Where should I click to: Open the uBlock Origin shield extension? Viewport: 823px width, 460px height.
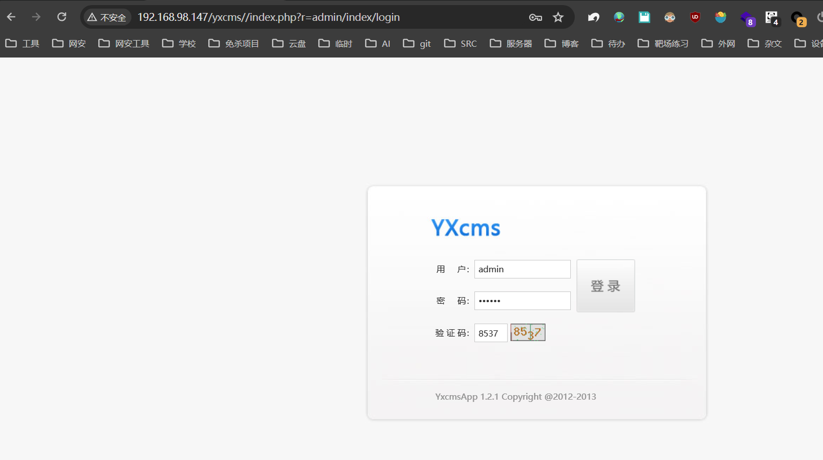pos(695,17)
